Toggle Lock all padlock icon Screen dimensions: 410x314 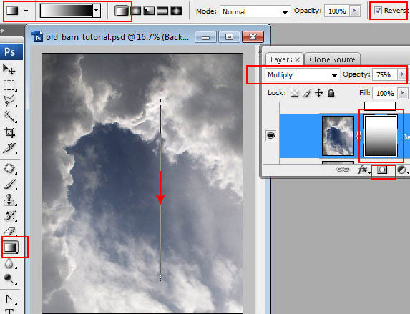pyautogui.click(x=331, y=93)
